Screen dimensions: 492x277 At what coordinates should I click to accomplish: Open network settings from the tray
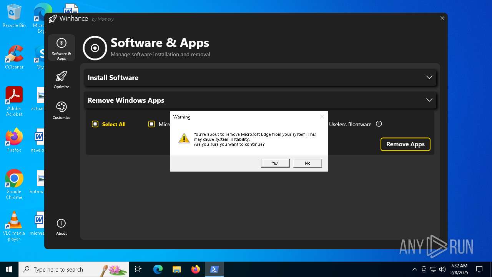coord(433,269)
